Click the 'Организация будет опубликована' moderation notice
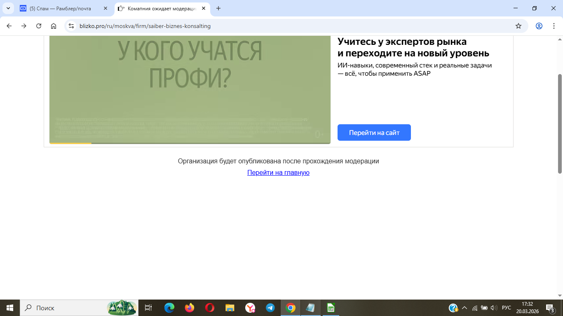Image resolution: width=563 pixels, height=316 pixels. (x=279, y=161)
